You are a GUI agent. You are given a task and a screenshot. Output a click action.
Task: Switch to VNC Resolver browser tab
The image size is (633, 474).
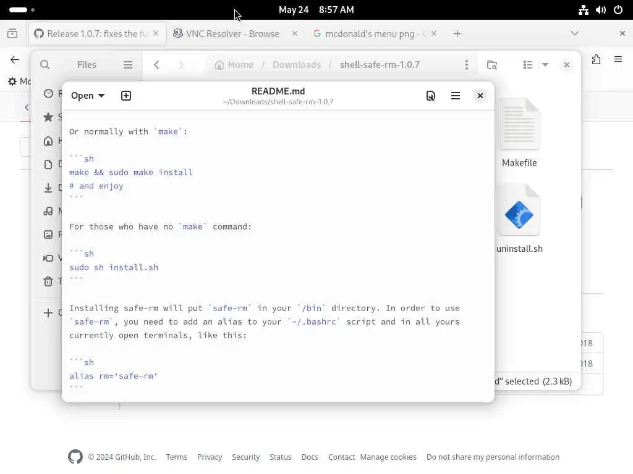click(x=232, y=33)
